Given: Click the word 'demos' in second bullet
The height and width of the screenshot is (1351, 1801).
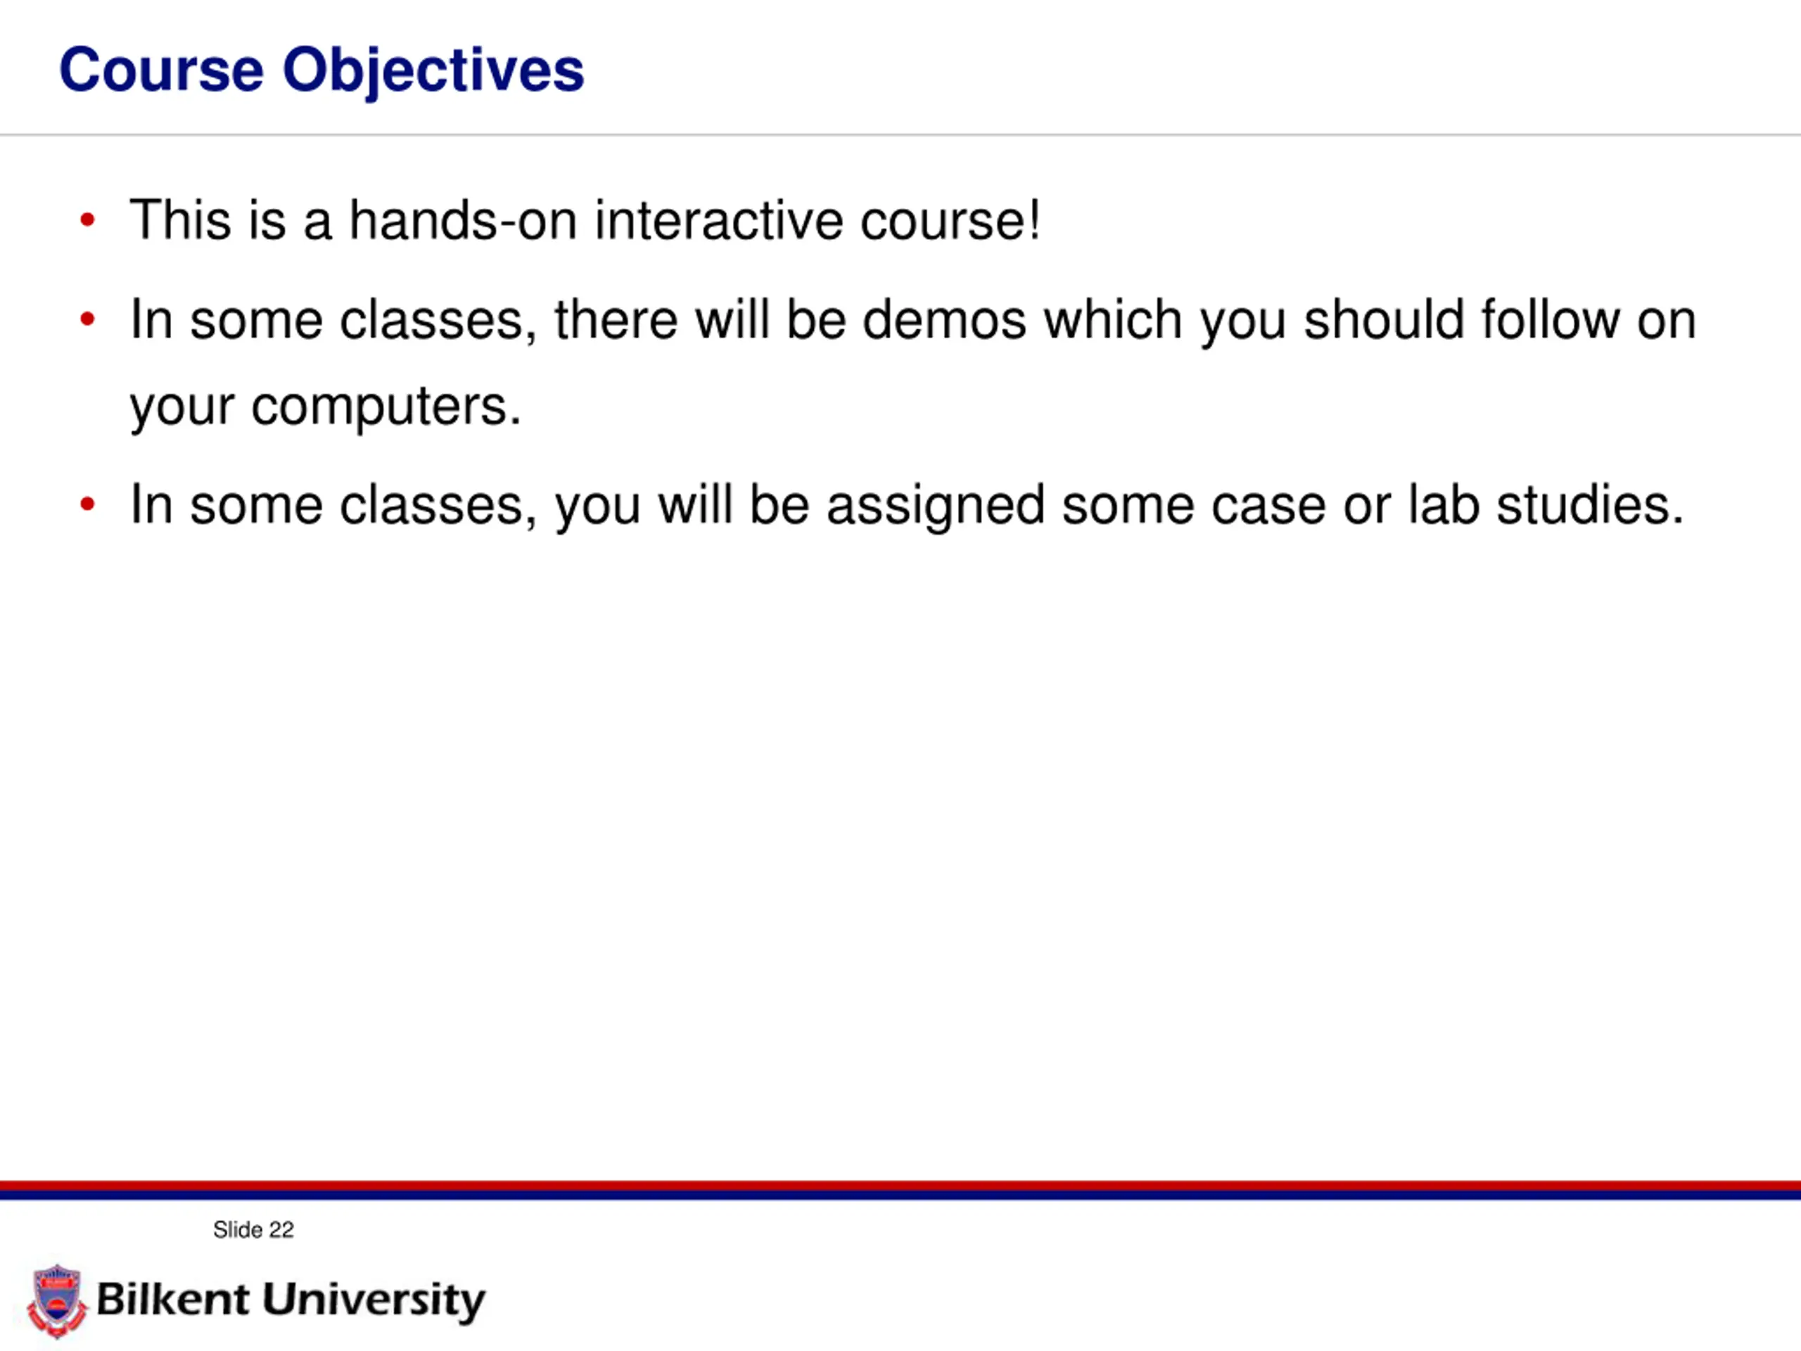Looking at the screenshot, I should pos(944,319).
